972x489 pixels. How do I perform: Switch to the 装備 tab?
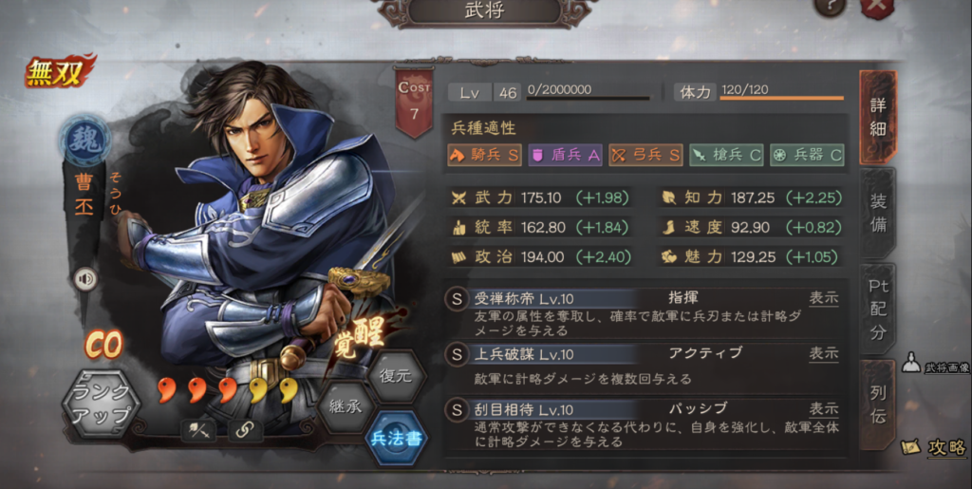pos(878,213)
